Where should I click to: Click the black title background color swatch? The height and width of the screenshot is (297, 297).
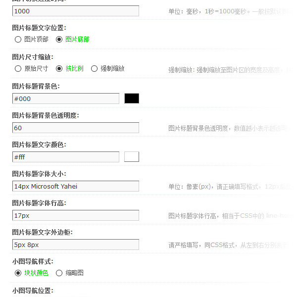pyautogui.click(x=132, y=99)
